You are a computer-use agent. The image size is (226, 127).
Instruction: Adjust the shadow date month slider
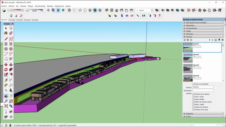(x=16, y=10)
